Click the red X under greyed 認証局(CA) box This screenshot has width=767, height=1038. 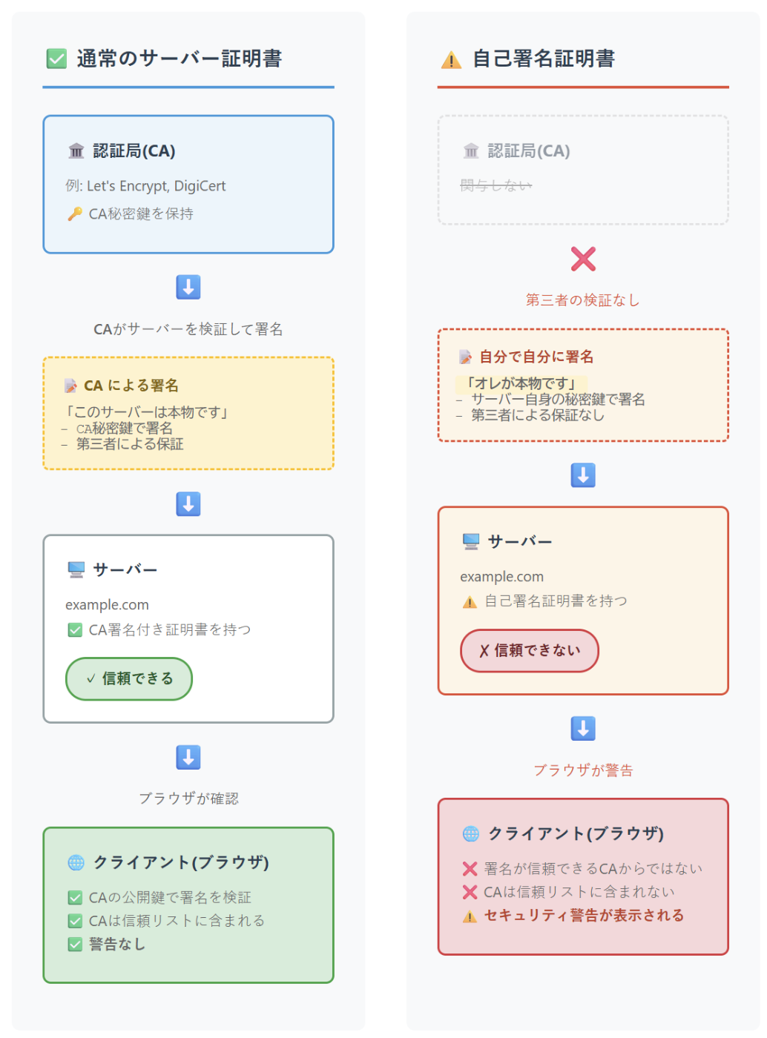(x=583, y=259)
